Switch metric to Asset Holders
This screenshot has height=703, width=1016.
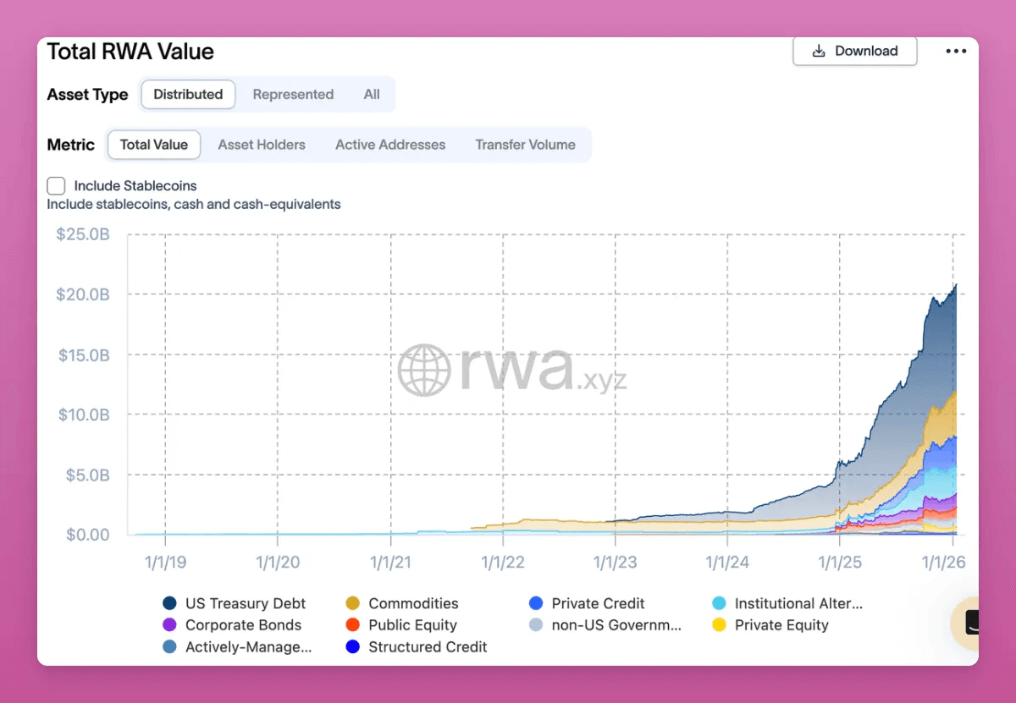point(262,145)
